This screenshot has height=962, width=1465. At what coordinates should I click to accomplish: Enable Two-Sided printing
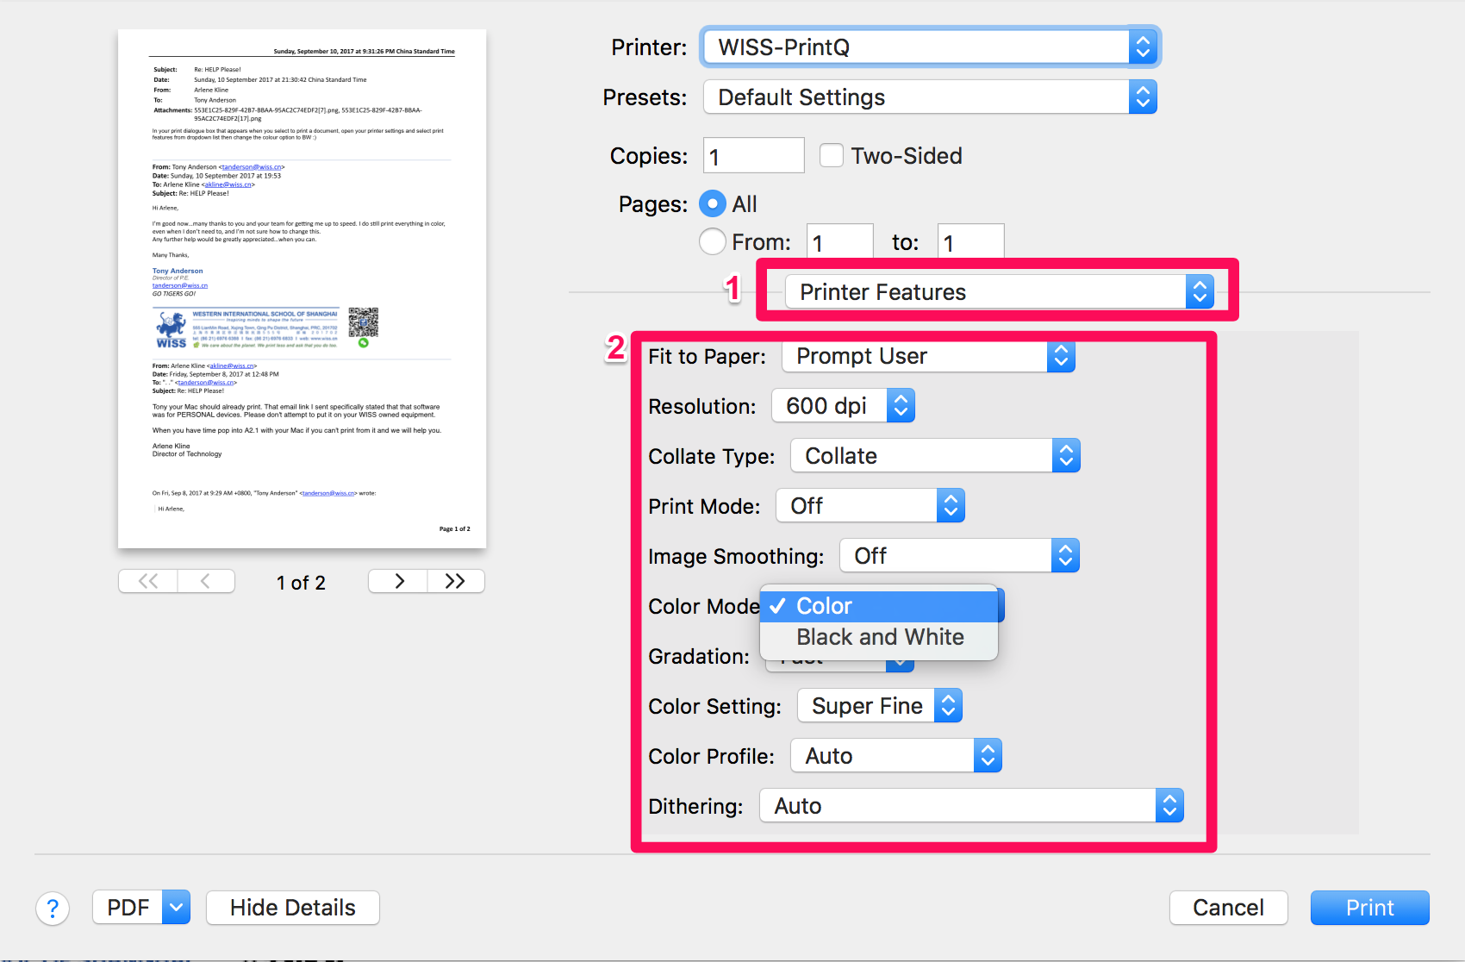[x=831, y=155]
